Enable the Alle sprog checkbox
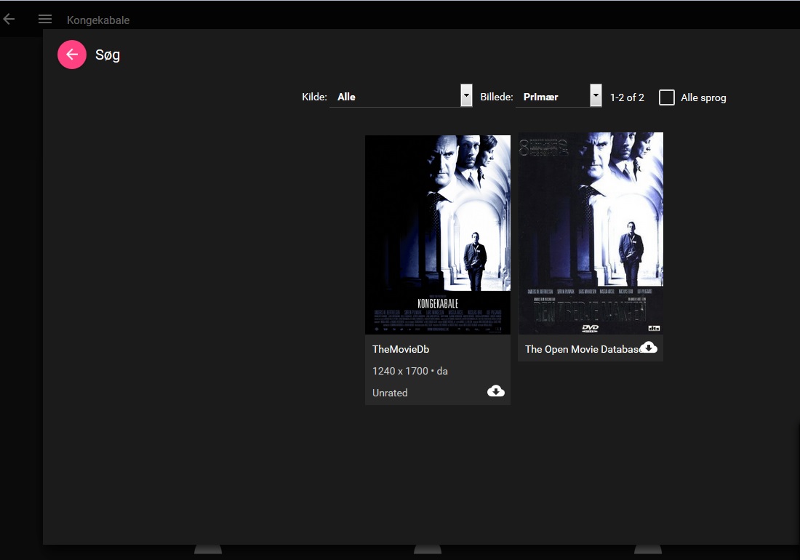The image size is (800, 560). [666, 97]
